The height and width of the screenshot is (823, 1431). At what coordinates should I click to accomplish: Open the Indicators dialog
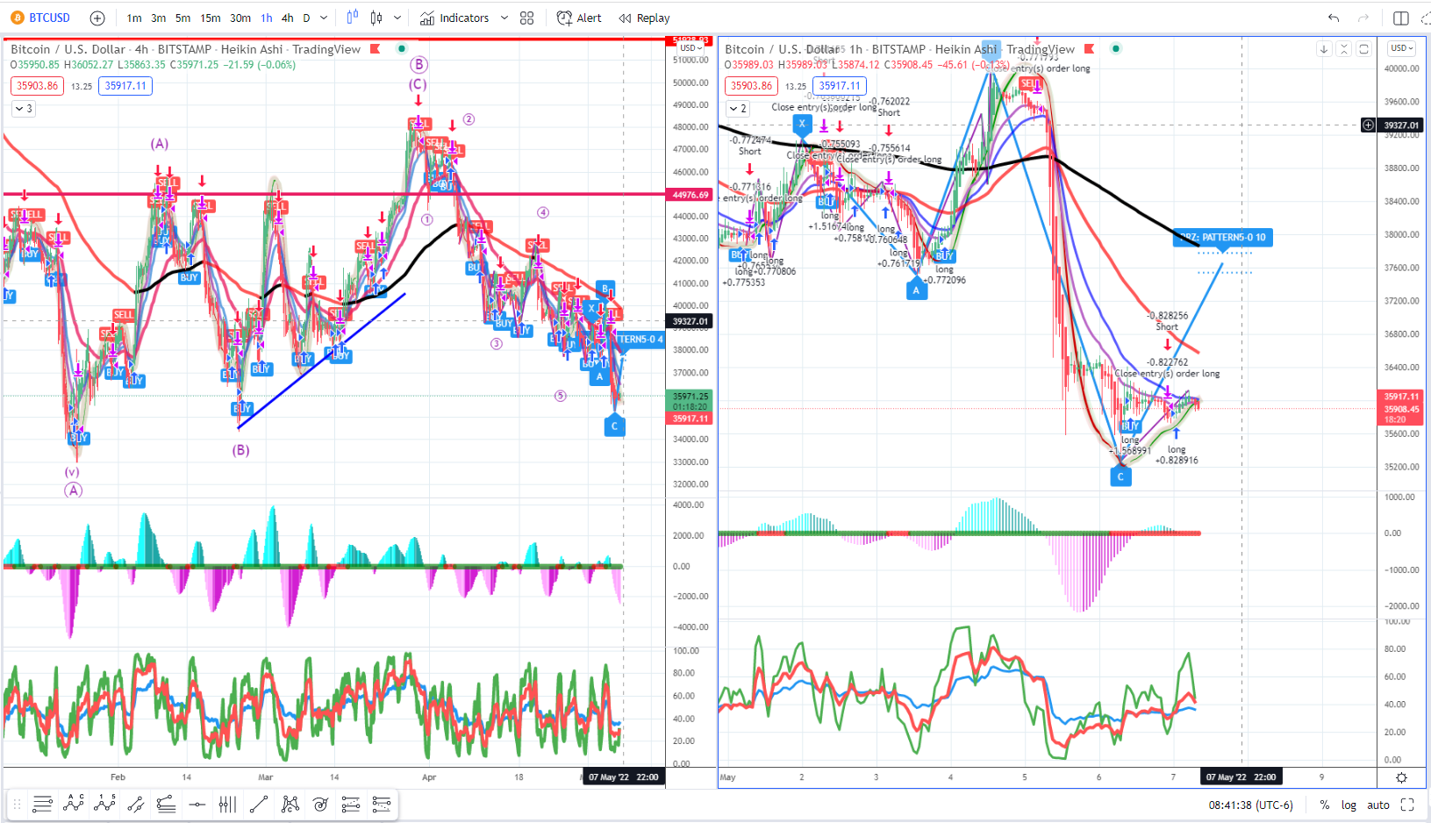[454, 18]
